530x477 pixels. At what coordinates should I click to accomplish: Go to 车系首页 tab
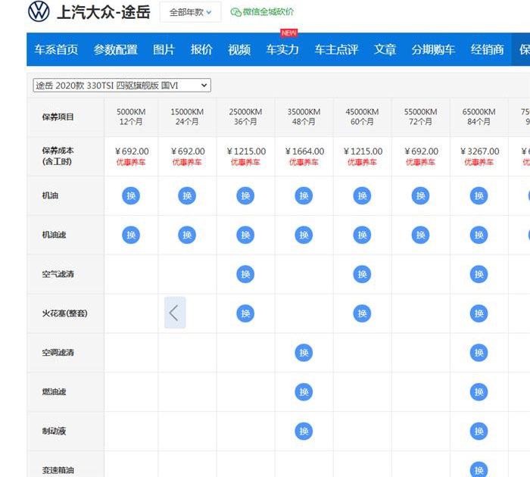56,50
